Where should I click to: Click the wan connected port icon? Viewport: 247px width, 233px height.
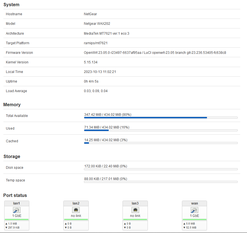tap(194, 210)
